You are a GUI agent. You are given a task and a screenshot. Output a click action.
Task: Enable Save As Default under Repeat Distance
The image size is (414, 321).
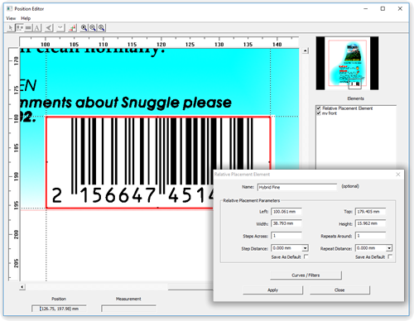(390, 256)
